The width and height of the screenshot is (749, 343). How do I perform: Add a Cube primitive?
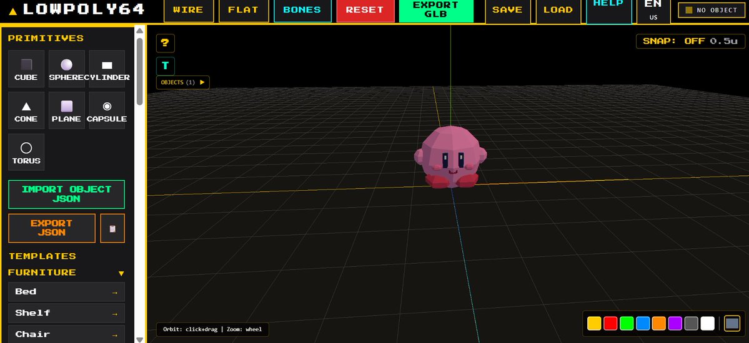[x=26, y=69]
